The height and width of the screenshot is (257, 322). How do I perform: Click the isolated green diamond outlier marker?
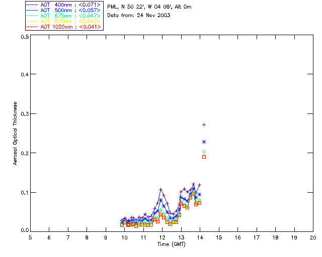click(x=204, y=152)
